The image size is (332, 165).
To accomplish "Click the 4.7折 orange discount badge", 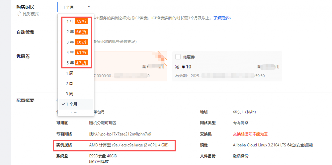I will click(81, 63).
